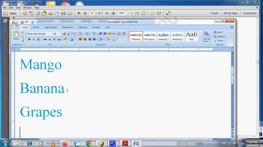Screen dimensions: 263x147
Task: Click the Bullets list icon
Action: click(x=81, y=34)
